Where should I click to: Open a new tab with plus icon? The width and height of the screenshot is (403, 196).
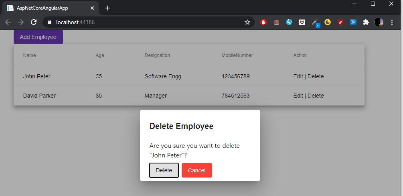coord(107,8)
